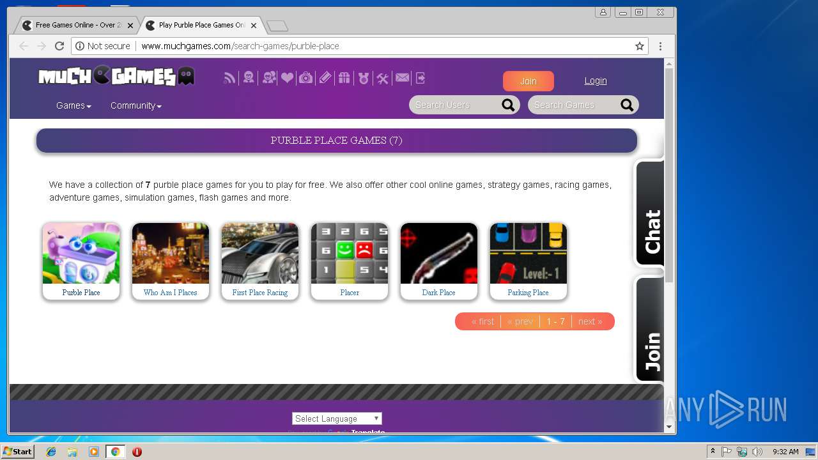Open a new browser tab
Screen dimensions: 818x460
coord(277,26)
